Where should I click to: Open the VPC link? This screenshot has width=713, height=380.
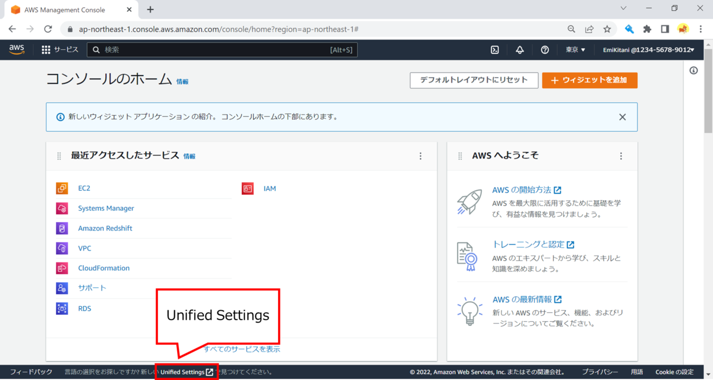[84, 248]
